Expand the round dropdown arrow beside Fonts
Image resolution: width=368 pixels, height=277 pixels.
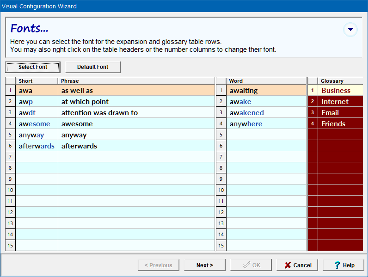click(350, 30)
